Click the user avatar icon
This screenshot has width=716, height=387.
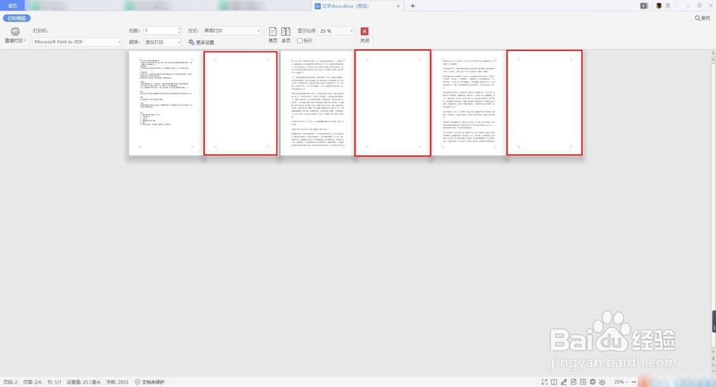[x=659, y=6]
